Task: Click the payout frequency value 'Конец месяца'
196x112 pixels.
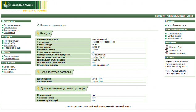Action: tap(99, 55)
